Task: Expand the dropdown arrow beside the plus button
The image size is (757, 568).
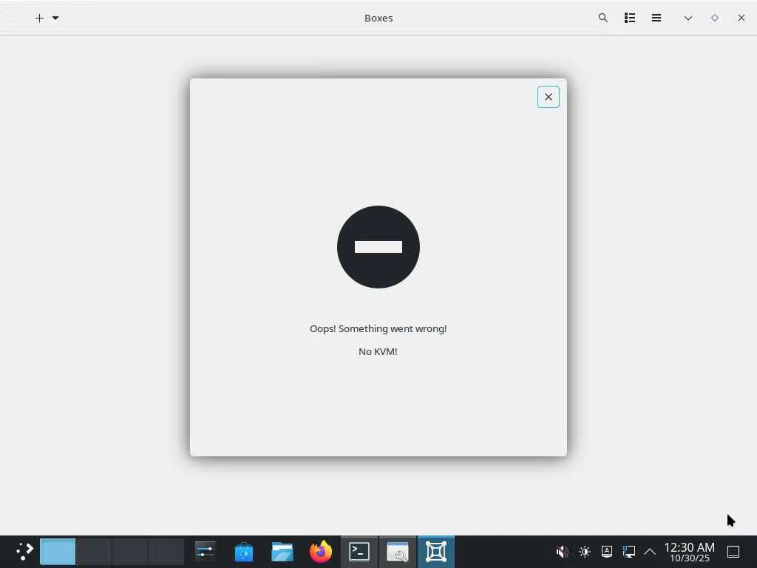Action: [x=55, y=18]
